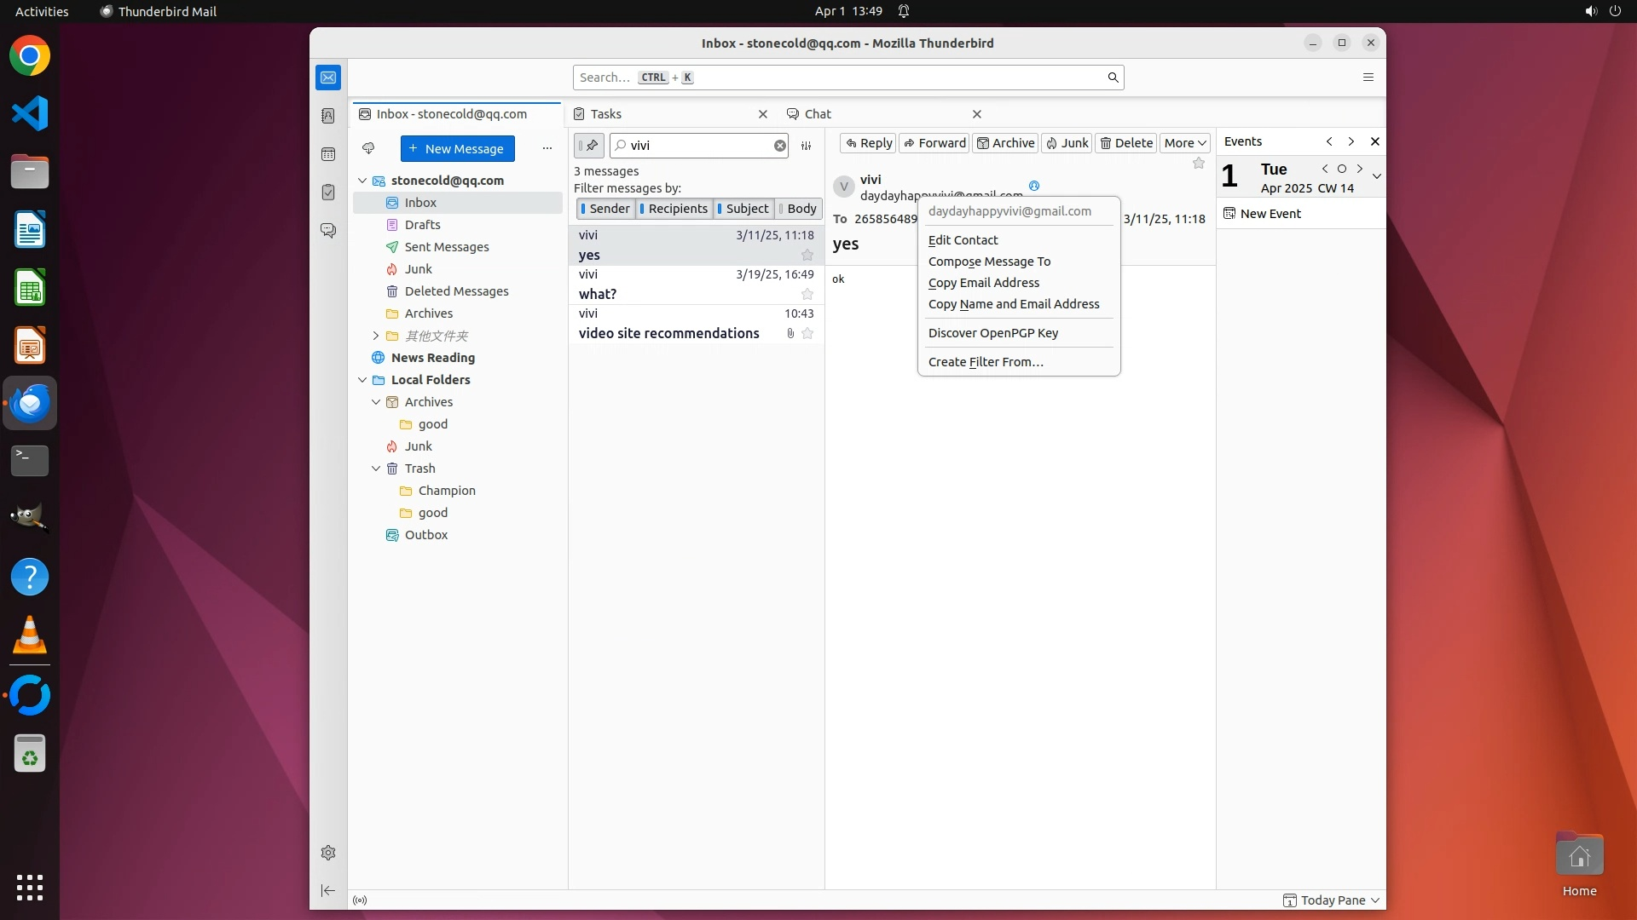The height and width of the screenshot is (920, 1637).
Task: Toggle the keep-filters-applied pin button
Action: pos(589,146)
